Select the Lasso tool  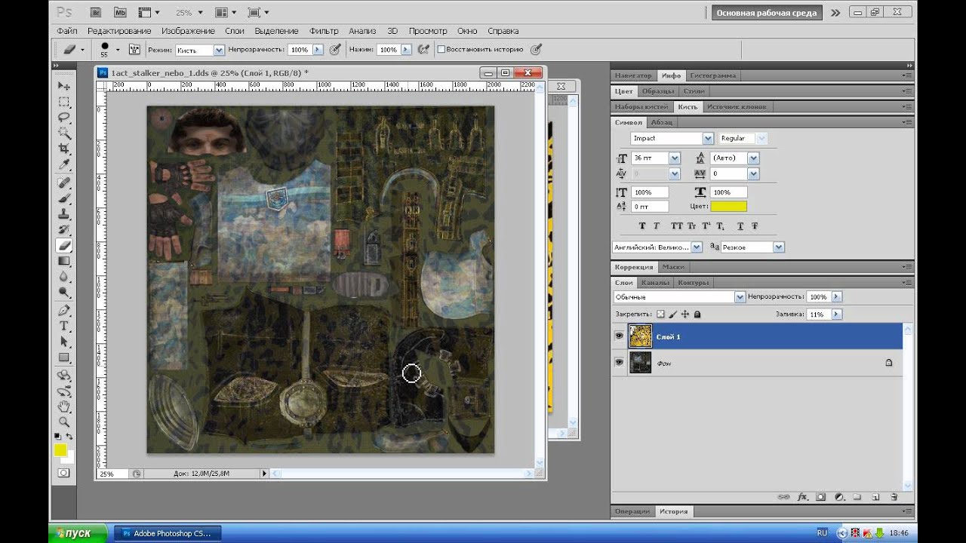click(x=64, y=118)
